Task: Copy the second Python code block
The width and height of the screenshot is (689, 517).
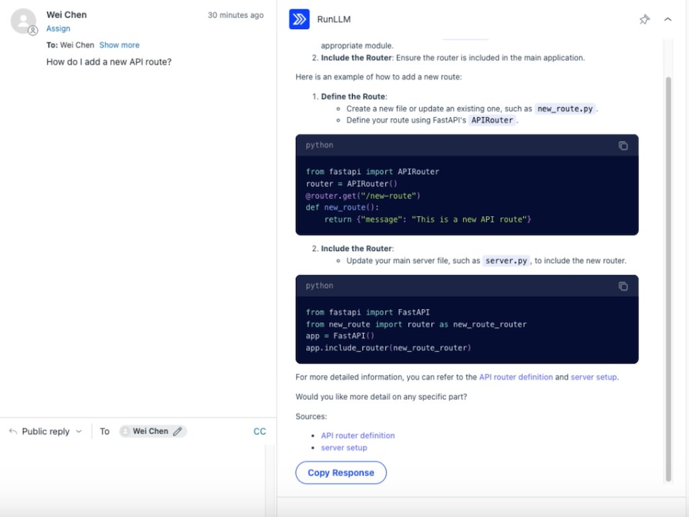Action: pyautogui.click(x=623, y=286)
